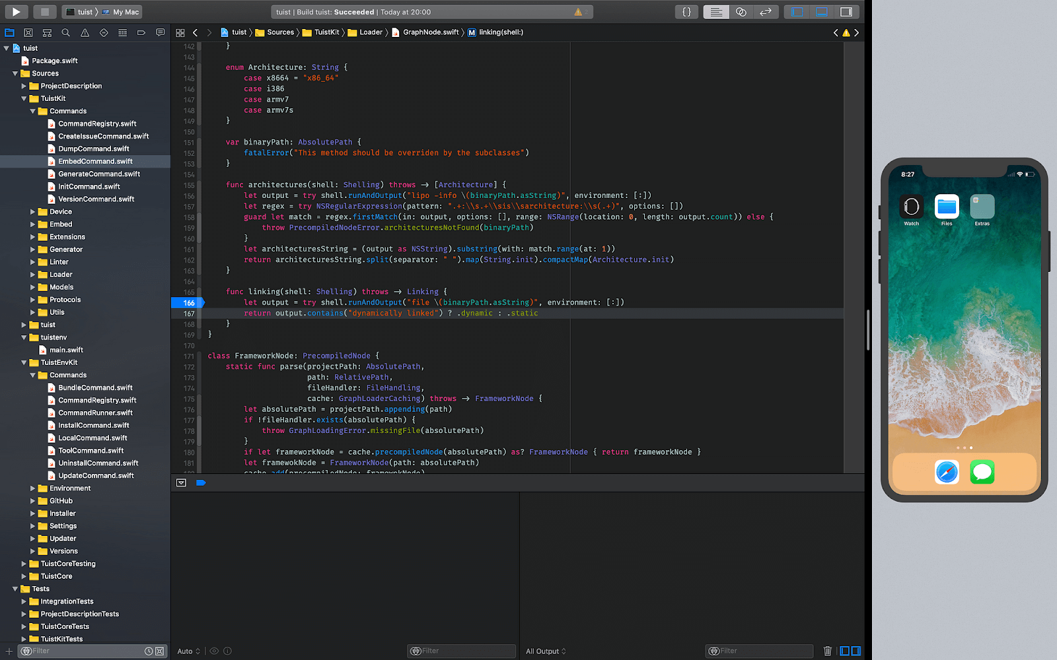Image resolution: width=1057 pixels, height=660 pixels.
Task: Open the All Output dropdown in console
Action: pos(545,651)
